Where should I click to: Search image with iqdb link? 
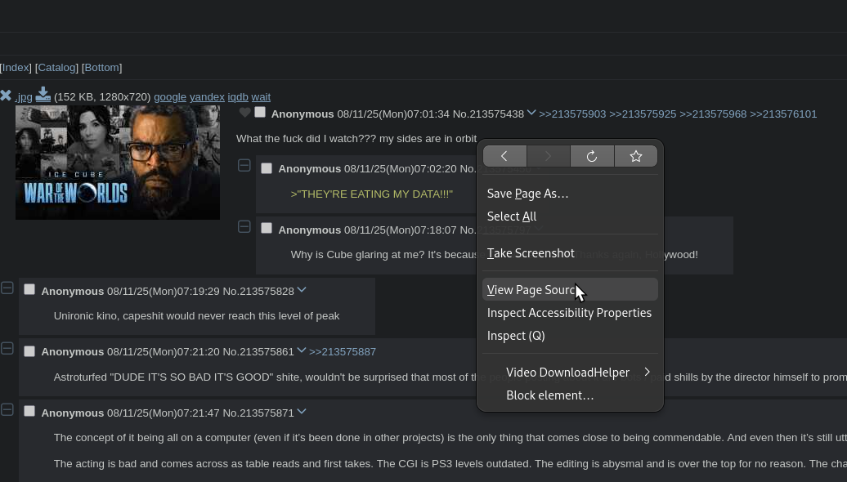238,97
